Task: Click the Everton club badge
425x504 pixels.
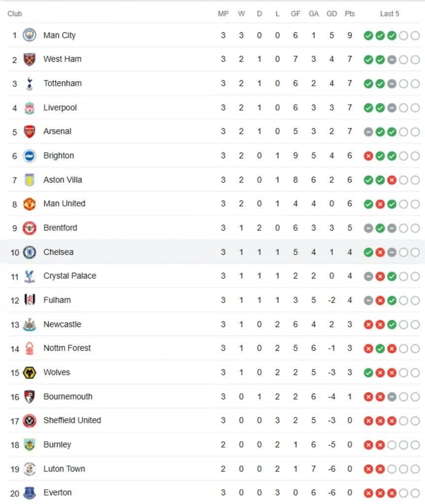Action: (x=30, y=492)
